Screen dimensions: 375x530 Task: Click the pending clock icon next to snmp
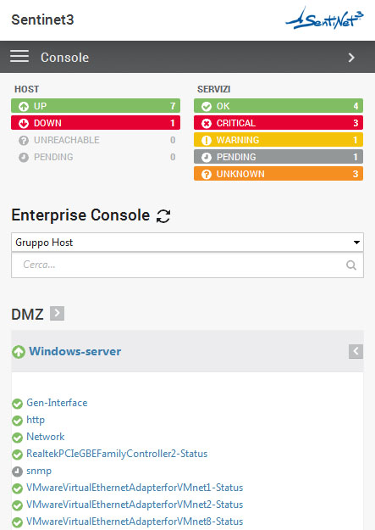point(17,471)
